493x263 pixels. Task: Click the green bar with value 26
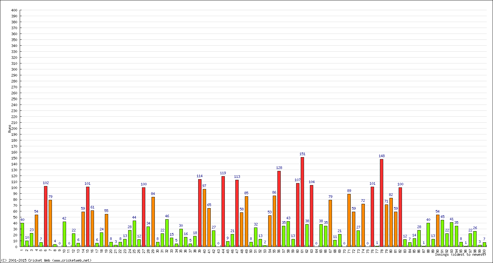pos(475,239)
